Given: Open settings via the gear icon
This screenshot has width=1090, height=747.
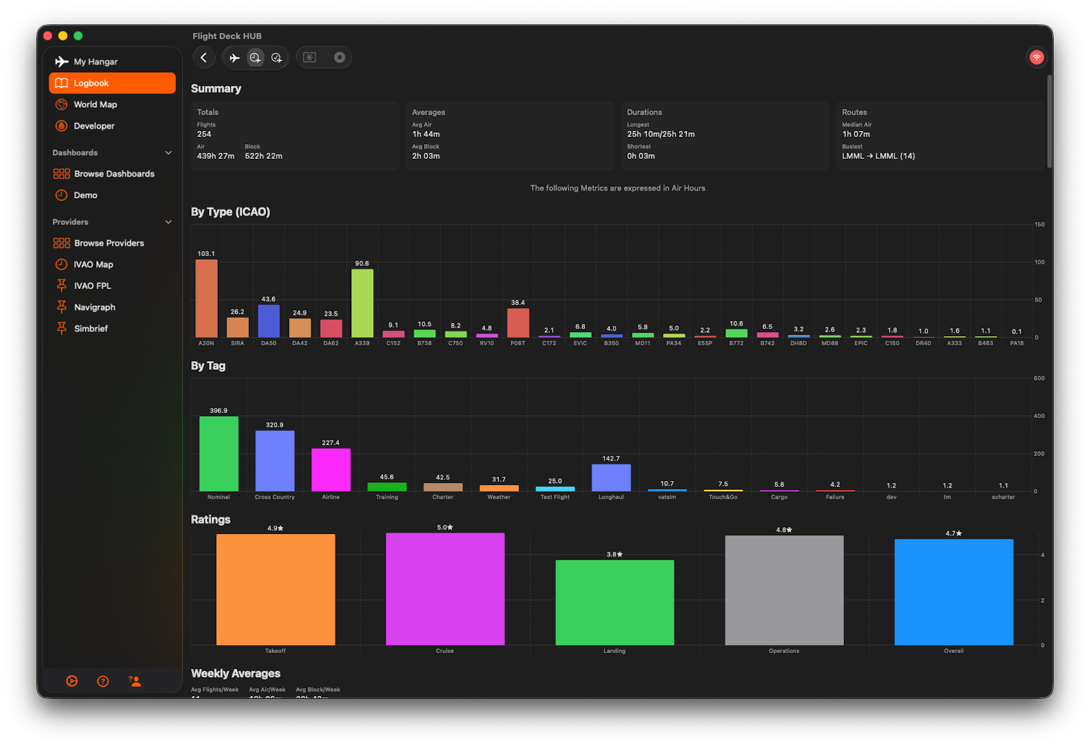Looking at the screenshot, I should (72, 681).
